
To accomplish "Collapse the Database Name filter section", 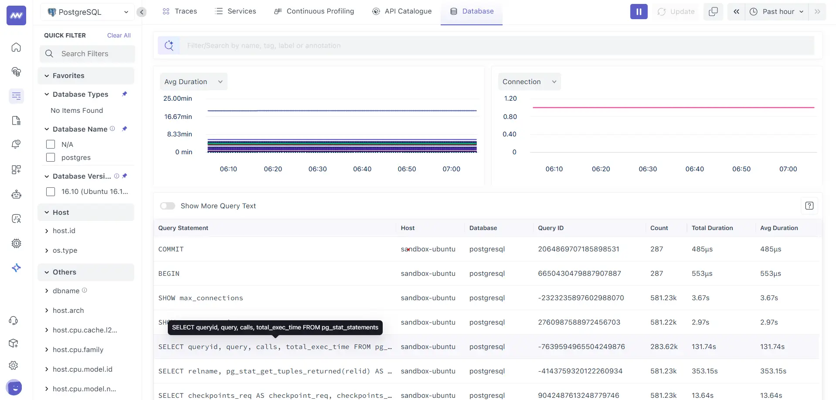I will click(47, 129).
